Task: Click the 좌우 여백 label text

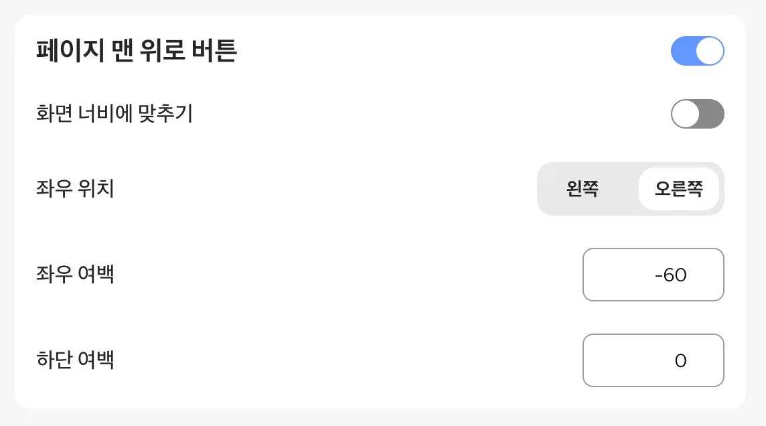Action: 75,275
